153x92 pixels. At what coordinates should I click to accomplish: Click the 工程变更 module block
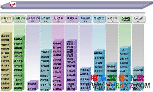45,61
